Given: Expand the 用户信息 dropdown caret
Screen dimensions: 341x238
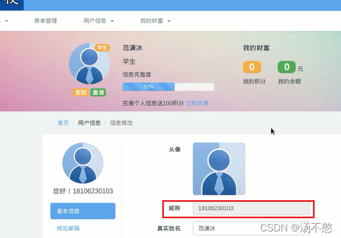Looking at the screenshot, I should click(x=112, y=21).
